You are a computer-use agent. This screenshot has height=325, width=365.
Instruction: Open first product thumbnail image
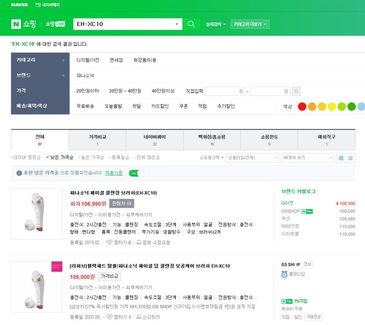(x=36, y=214)
